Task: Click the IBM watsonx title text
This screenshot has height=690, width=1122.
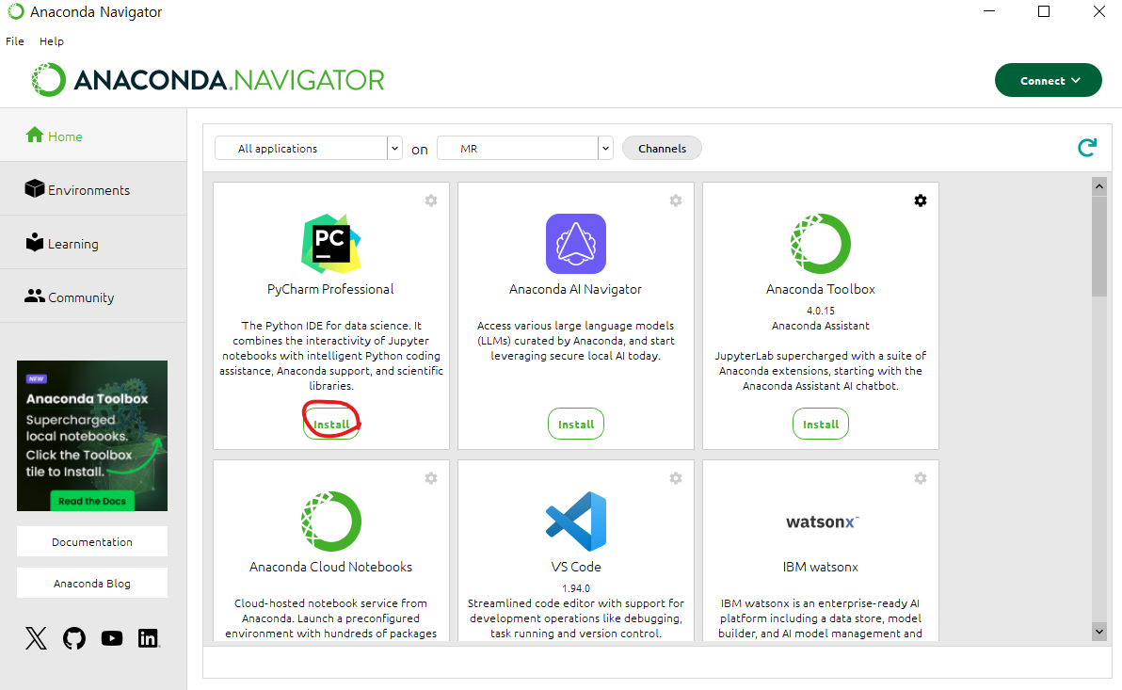Action: 821,567
